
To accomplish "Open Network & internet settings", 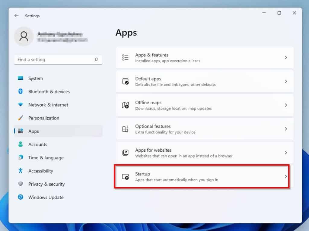I will click(58, 105).
